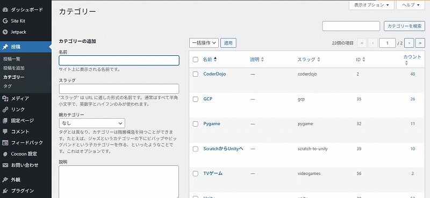Check the TVゲーム row checkbox
This screenshot has height=198, width=430.
[x=196, y=174]
